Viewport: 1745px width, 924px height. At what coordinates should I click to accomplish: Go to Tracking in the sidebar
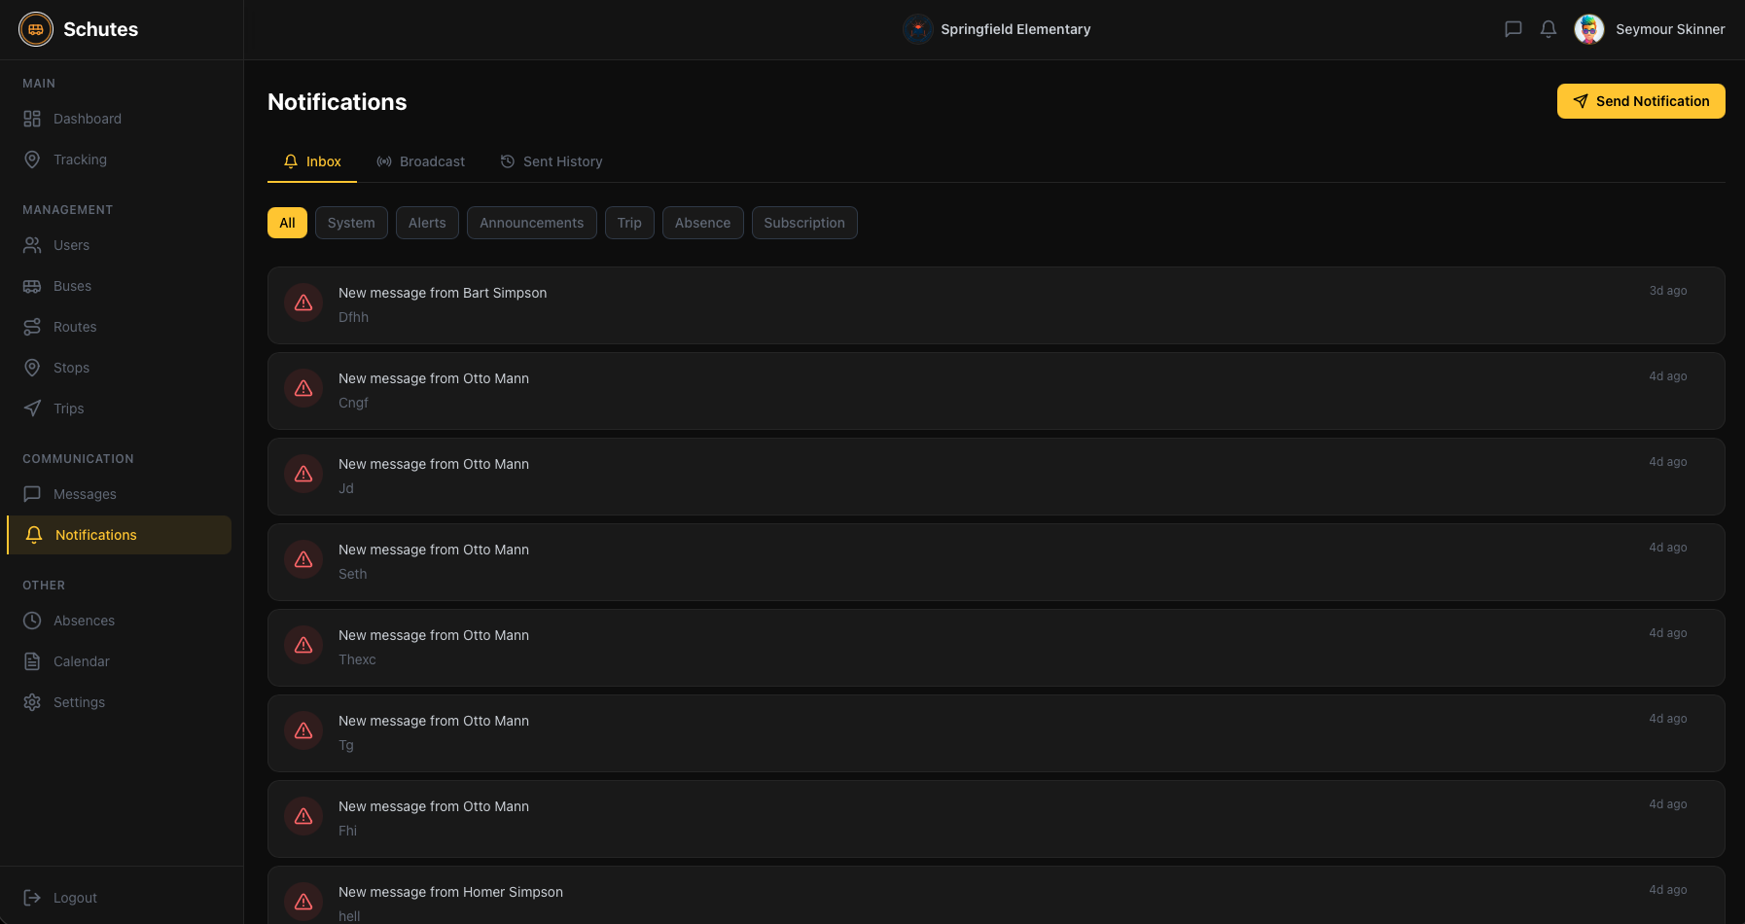click(x=80, y=160)
